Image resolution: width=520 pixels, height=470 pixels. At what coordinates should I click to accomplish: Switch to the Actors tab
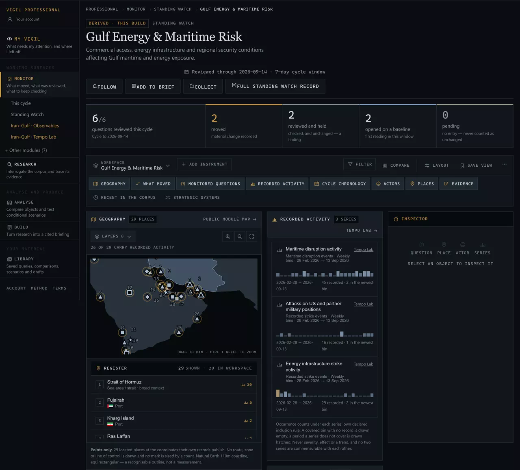tap(388, 184)
